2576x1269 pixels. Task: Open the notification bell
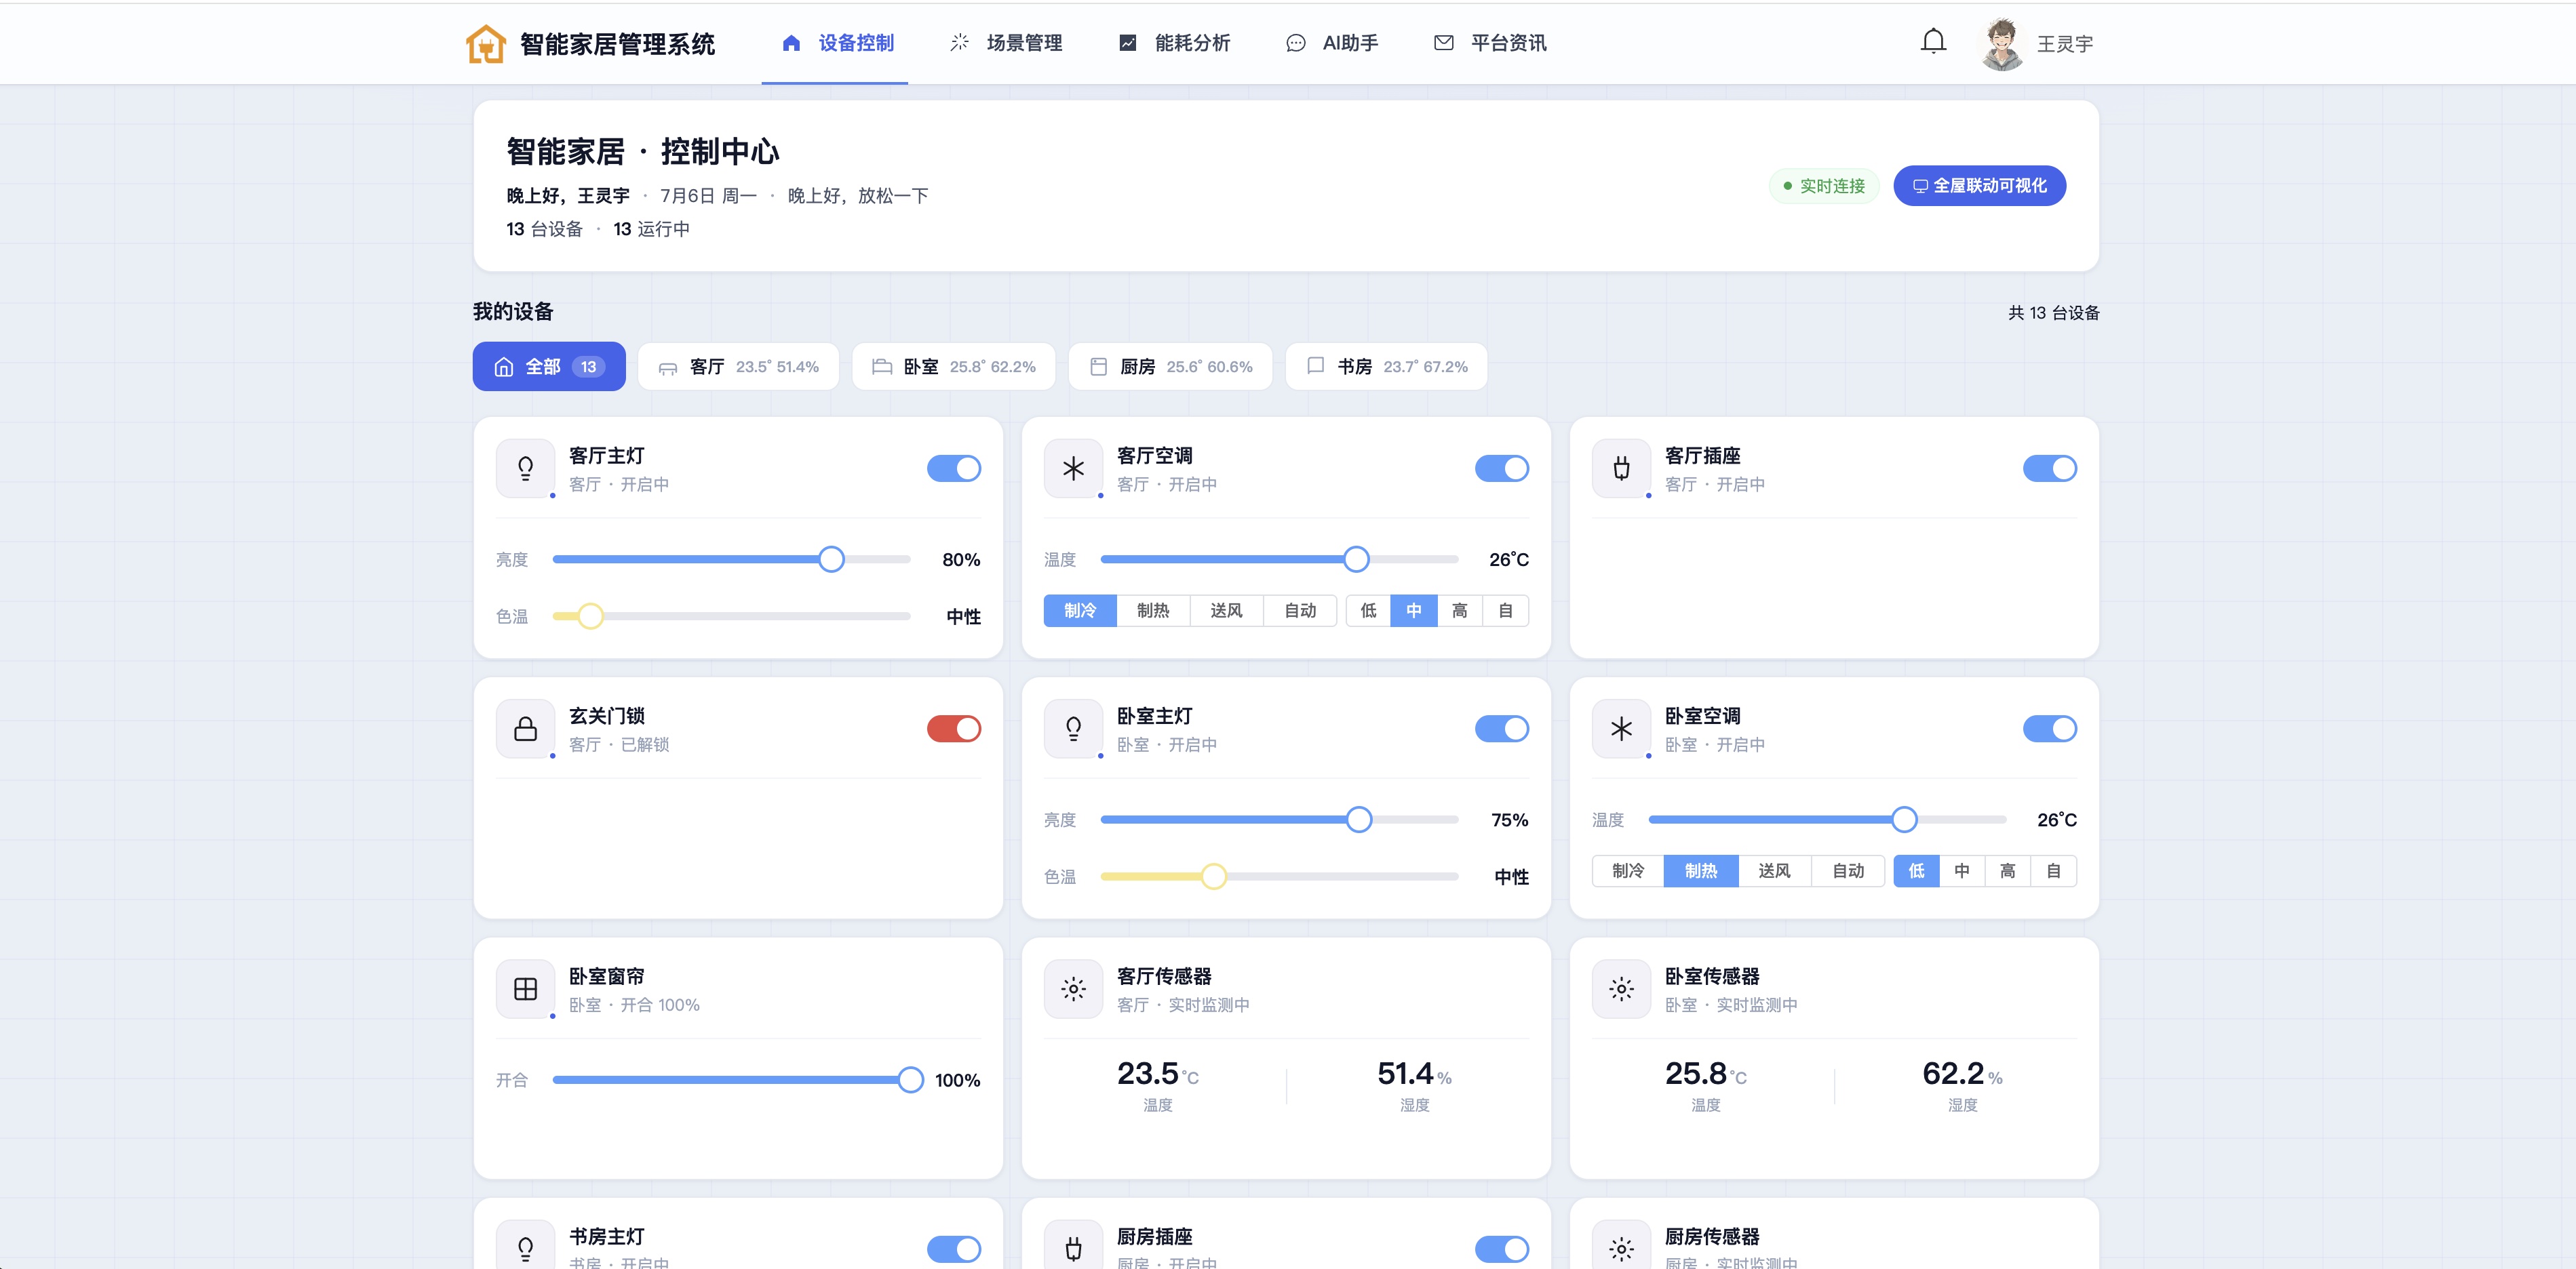pyautogui.click(x=1933, y=42)
